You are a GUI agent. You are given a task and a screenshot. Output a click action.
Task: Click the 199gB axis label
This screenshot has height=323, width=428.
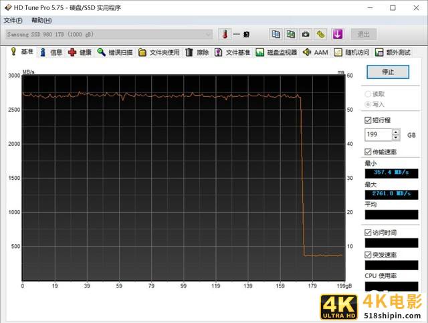[344, 286]
